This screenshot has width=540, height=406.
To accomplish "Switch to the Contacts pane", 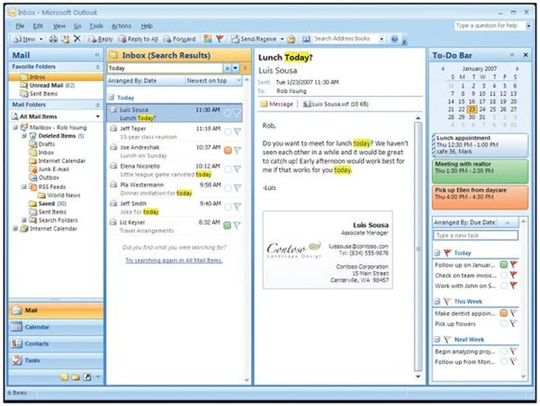I will [56, 344].
